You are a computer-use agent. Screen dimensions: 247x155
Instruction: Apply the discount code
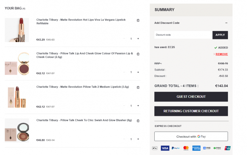220,35
